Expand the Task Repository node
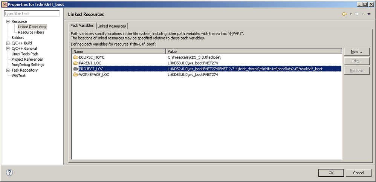The image size is (376, 182). 8,70
